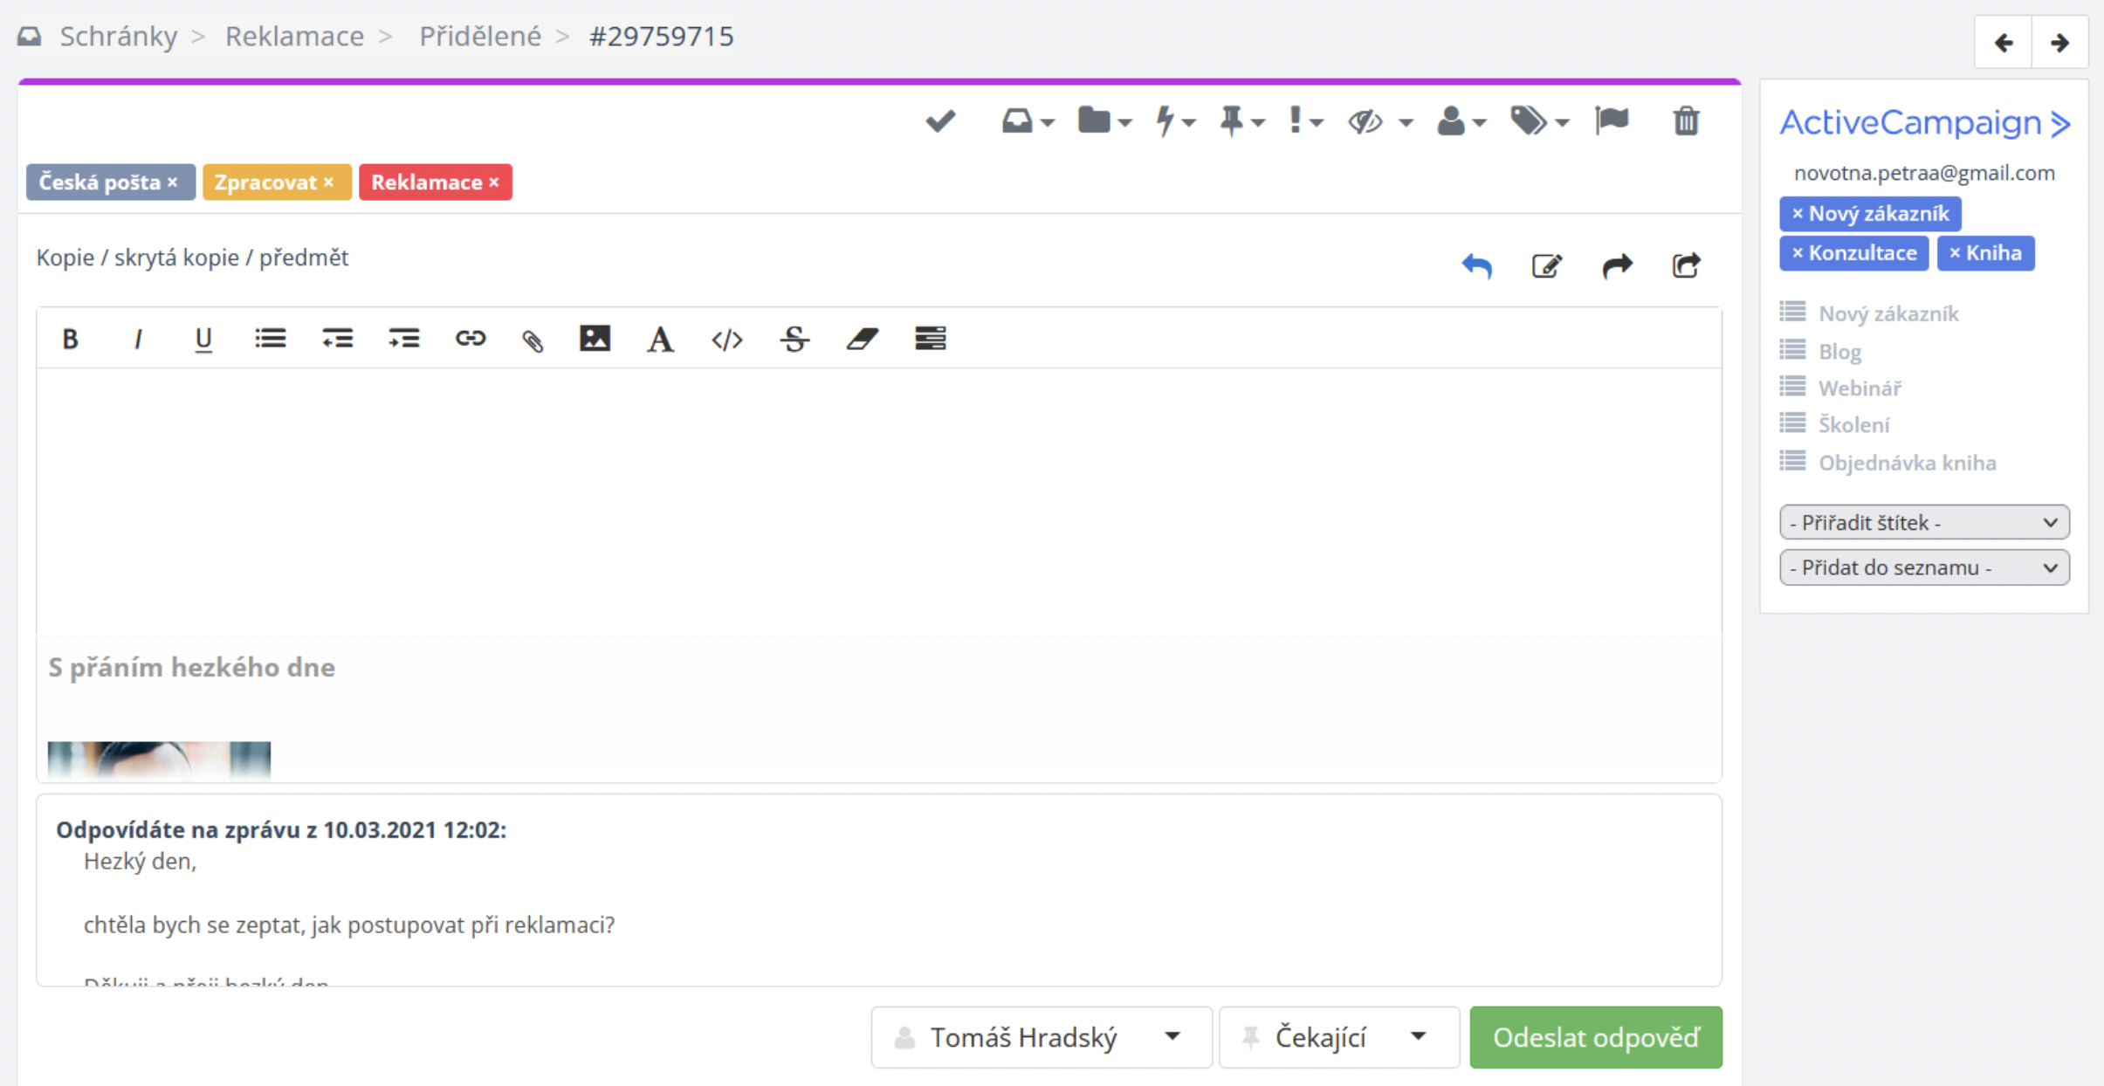Expand the Tomáš Hradský assignee dropdown

point(1041,1037)
